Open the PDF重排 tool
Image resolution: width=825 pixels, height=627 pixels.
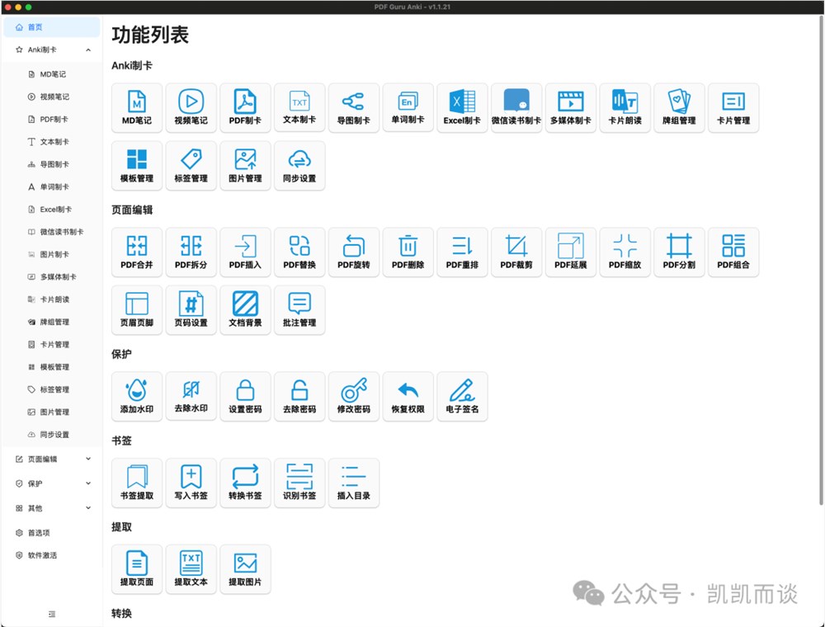(x=462, y=252)
